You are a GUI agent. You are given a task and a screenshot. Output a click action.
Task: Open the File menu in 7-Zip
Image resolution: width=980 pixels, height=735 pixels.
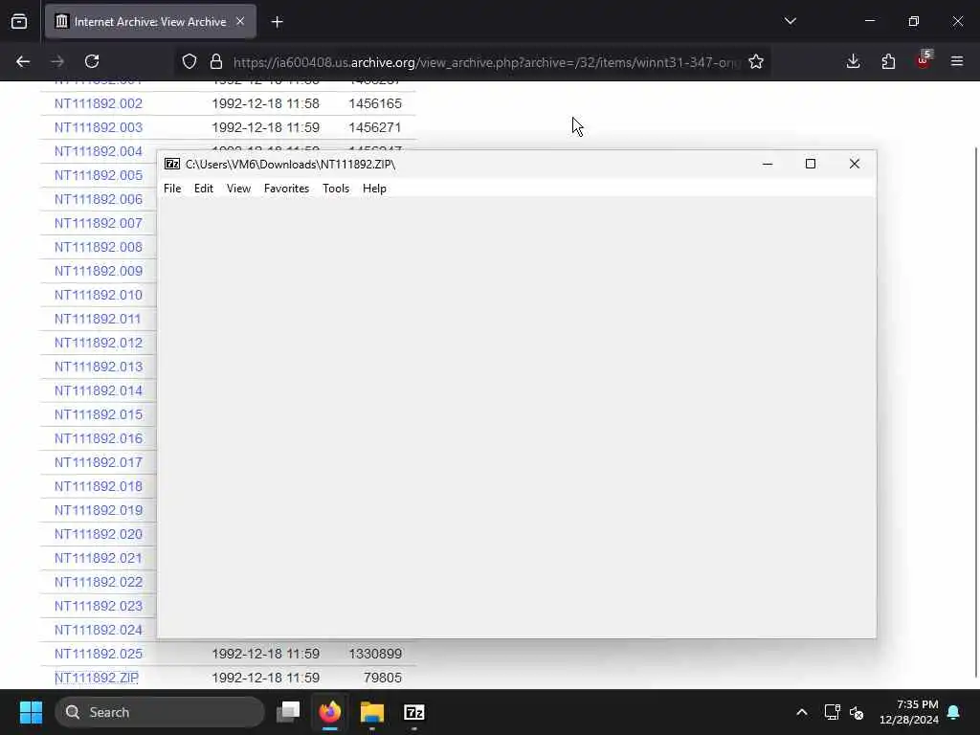[x=172, y=189]
